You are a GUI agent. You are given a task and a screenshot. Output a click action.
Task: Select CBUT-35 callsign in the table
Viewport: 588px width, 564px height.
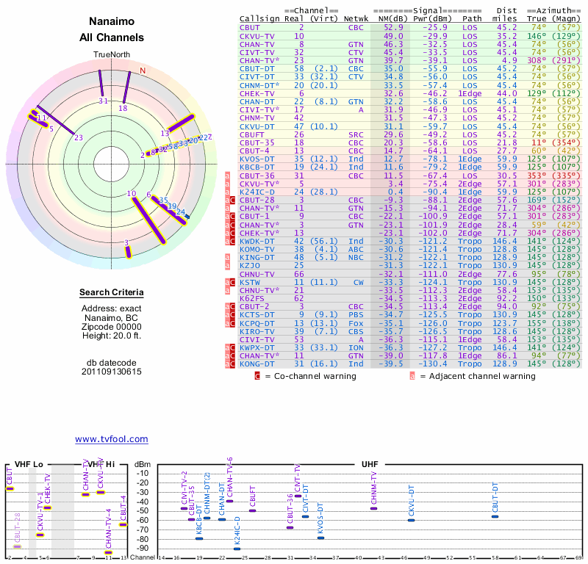[x=257, y=142]
